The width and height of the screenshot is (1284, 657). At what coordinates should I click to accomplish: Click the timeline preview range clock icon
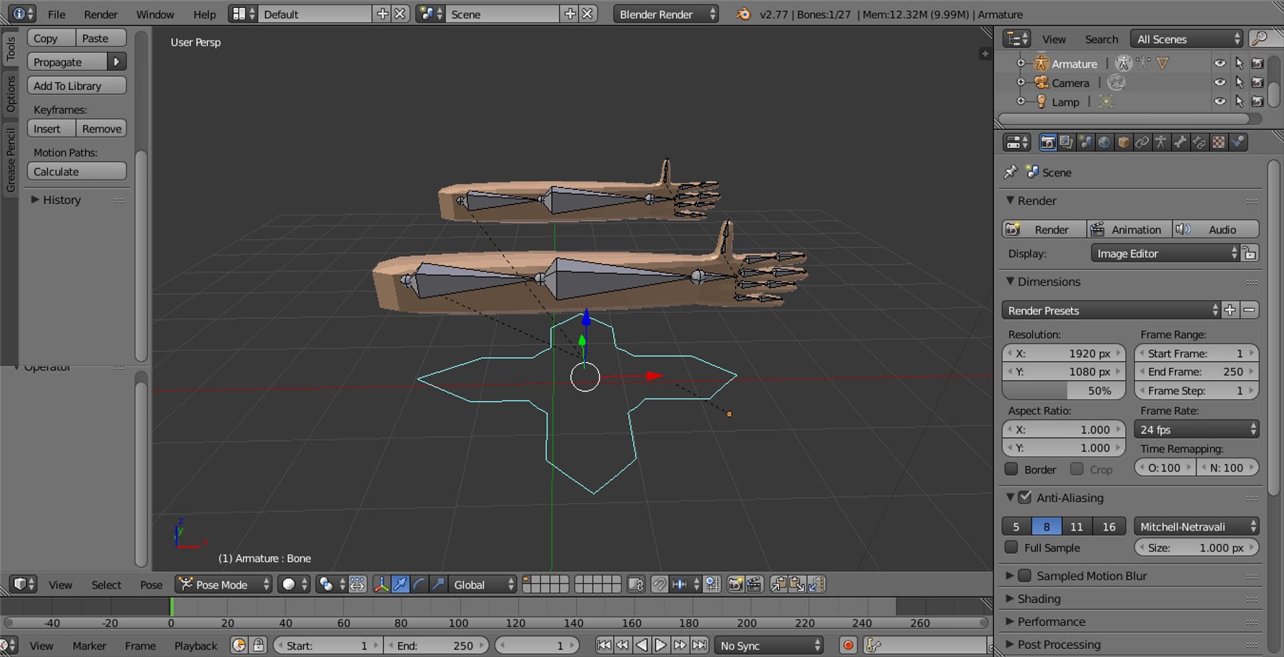point(239,646)
